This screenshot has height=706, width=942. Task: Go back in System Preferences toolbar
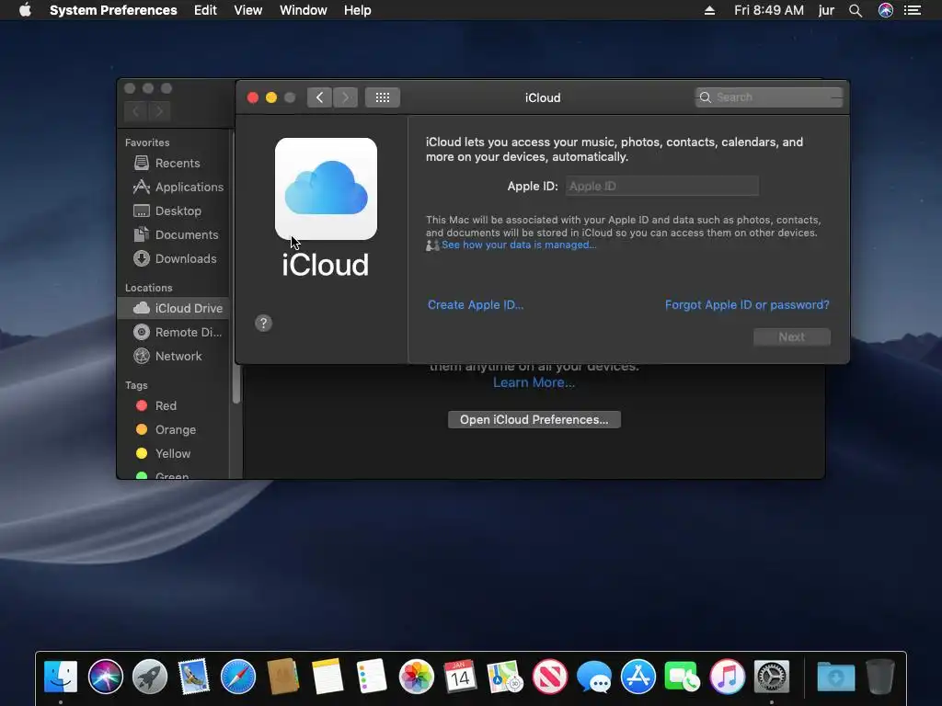319,97
